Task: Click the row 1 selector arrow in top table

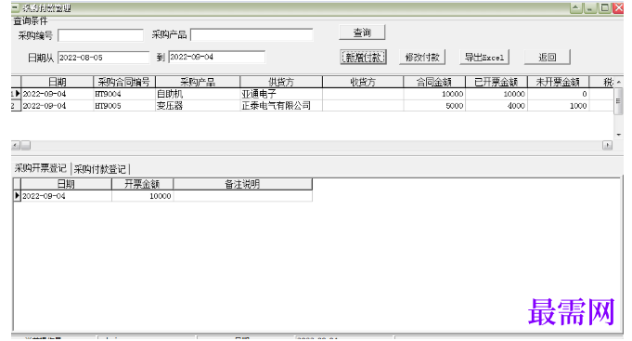Action: pyautogui.click(x=17, y=94)
